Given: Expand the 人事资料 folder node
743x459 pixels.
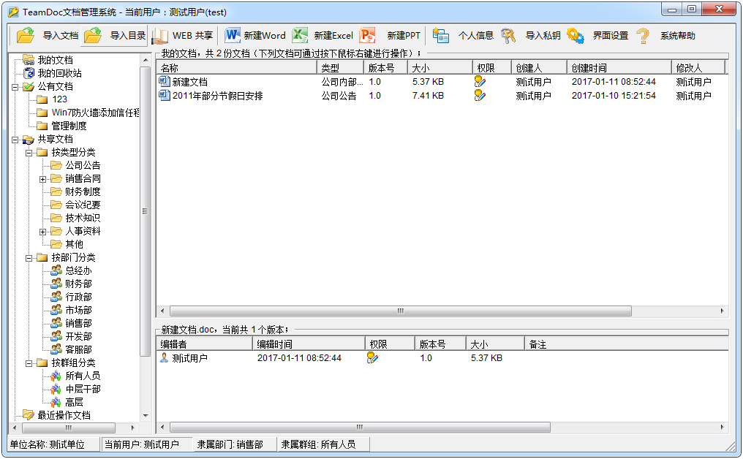Looking at the screenshot, I should (x=43, y=232).
